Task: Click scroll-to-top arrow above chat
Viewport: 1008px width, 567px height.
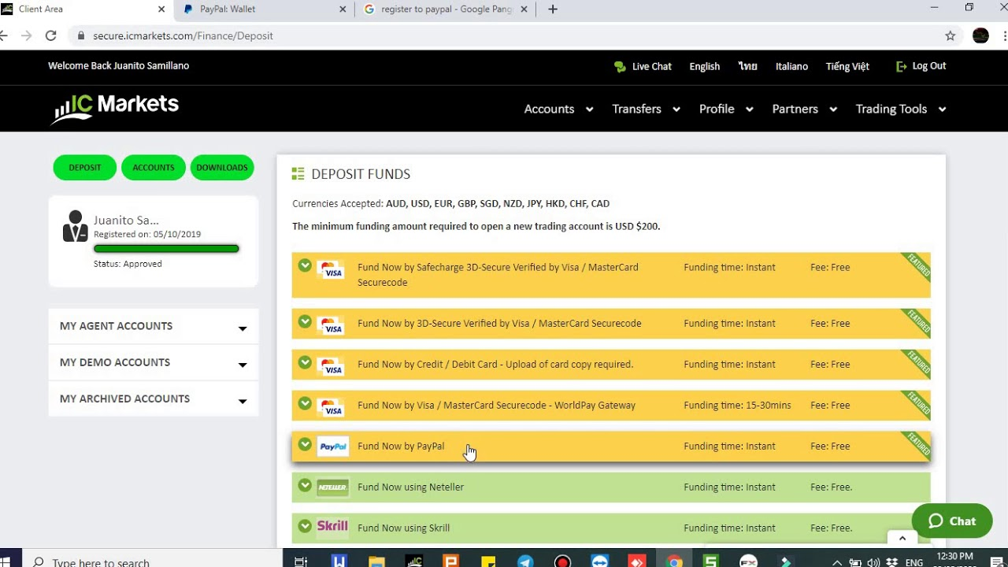Action: click(x=902, y=538)
